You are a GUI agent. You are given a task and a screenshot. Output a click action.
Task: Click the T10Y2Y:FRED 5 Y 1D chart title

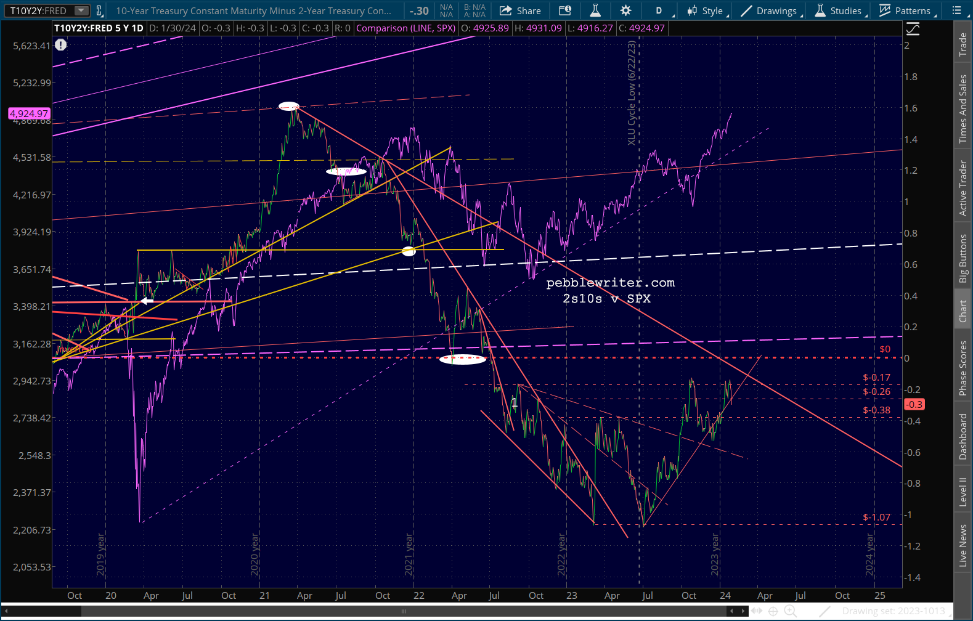click(99, 28)
